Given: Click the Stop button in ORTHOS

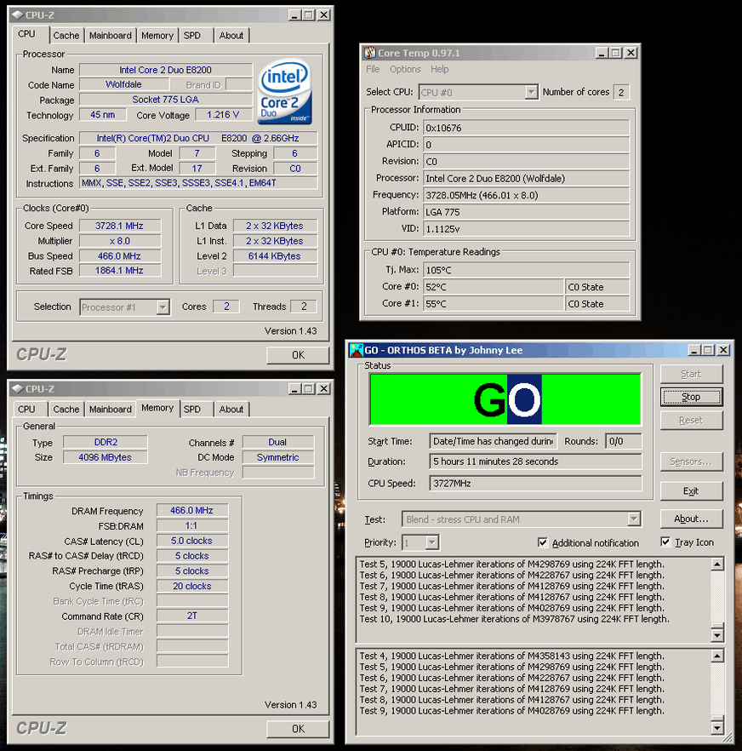Looking at the screenshot, I should click(x=691, y=397).
